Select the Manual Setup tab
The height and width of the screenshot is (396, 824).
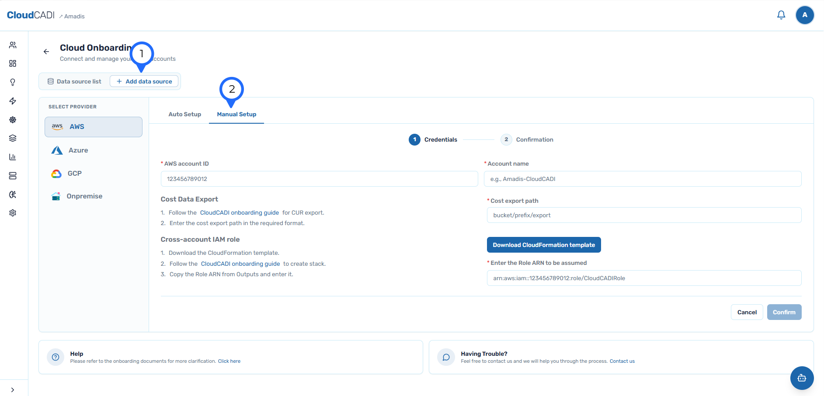[236, 115]
